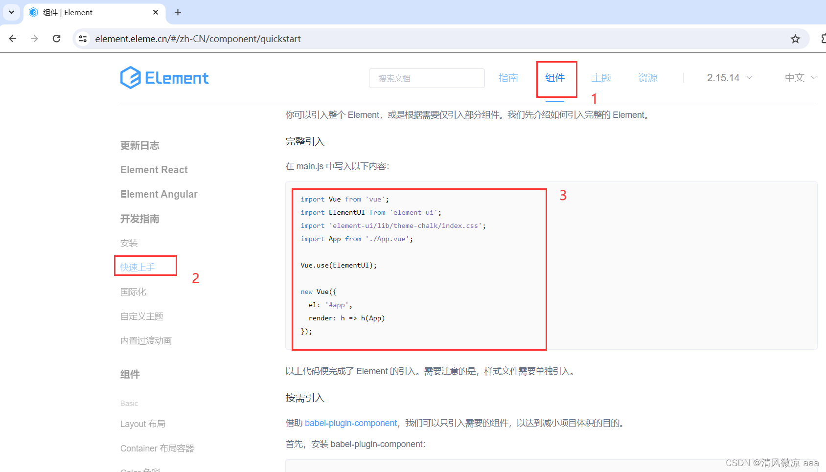
Task: Click the browser forward arrow
Action: click(x=34, y=39)
